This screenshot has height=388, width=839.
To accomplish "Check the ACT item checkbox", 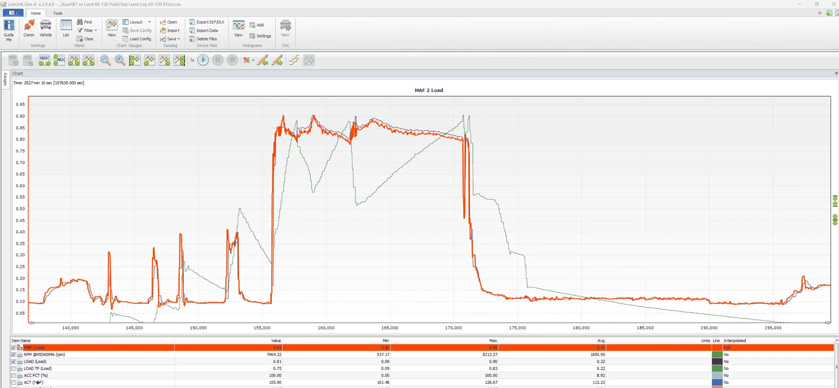I will coord(13,382).
